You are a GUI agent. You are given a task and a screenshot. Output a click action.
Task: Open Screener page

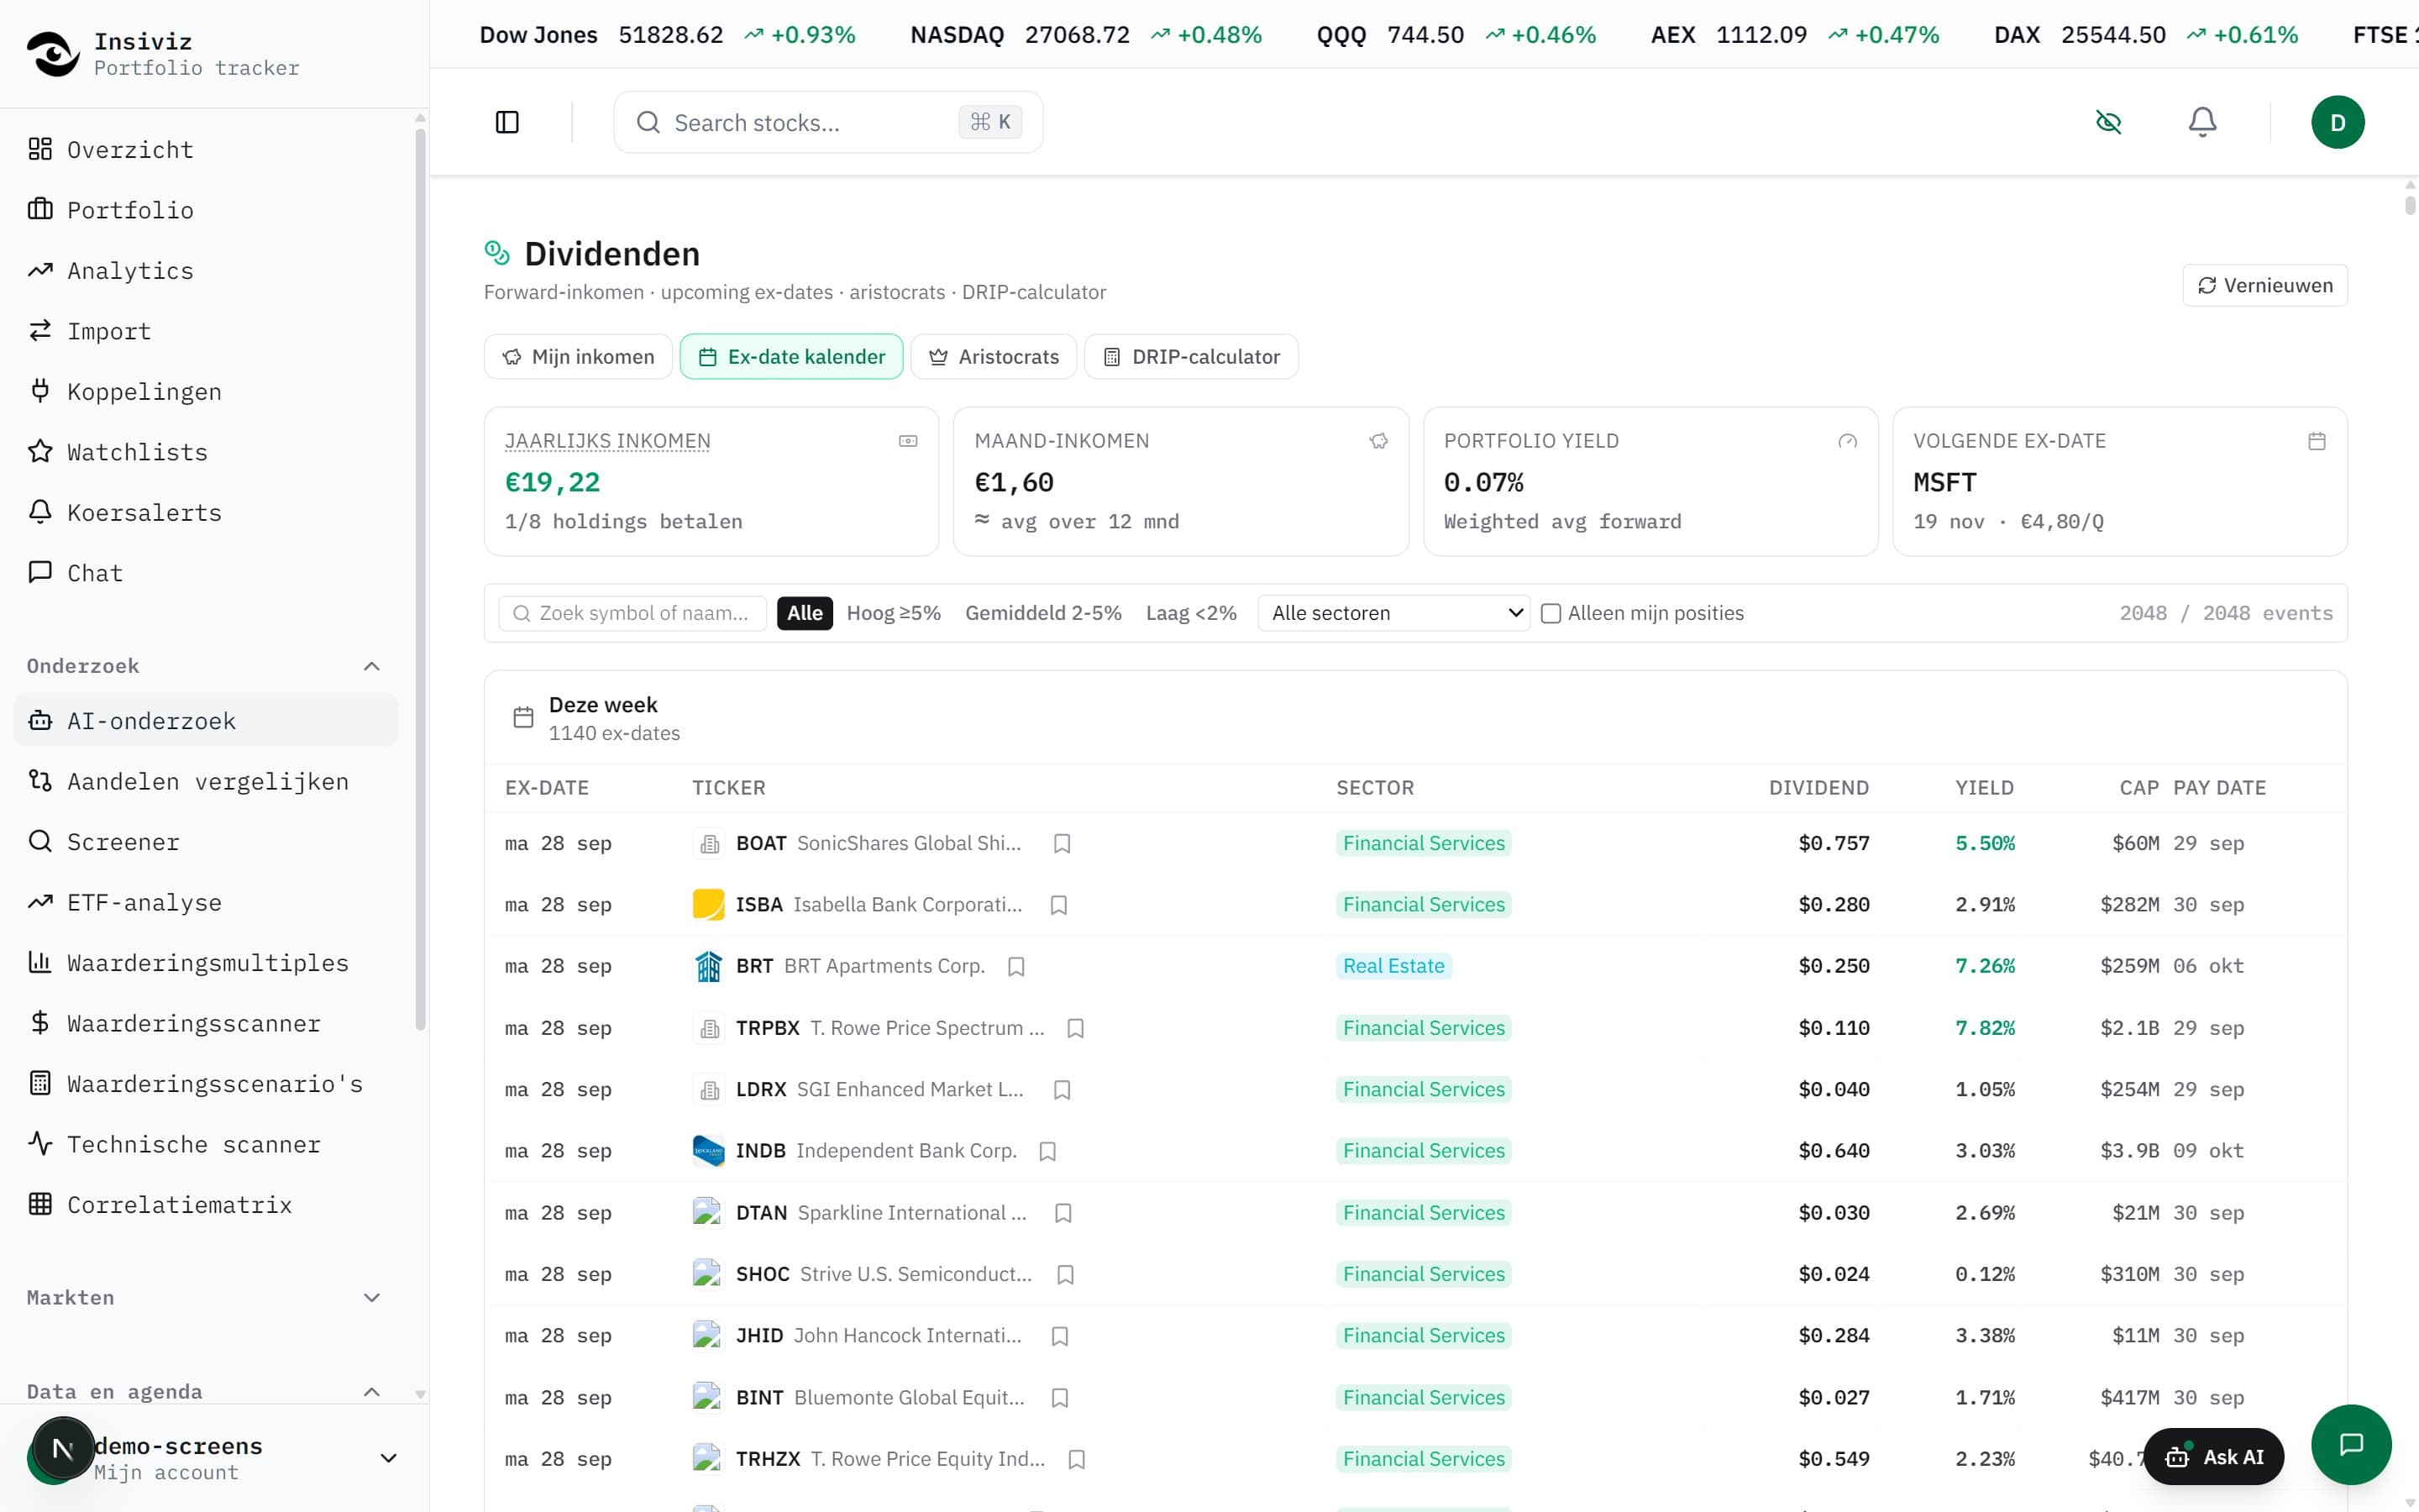206,842
